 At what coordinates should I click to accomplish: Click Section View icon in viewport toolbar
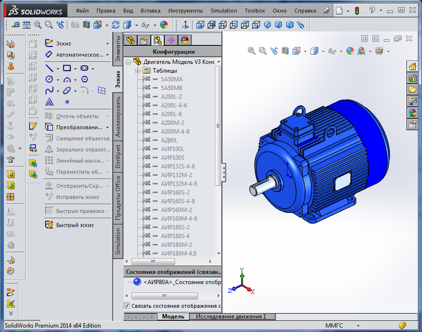(x=285, y=51)
